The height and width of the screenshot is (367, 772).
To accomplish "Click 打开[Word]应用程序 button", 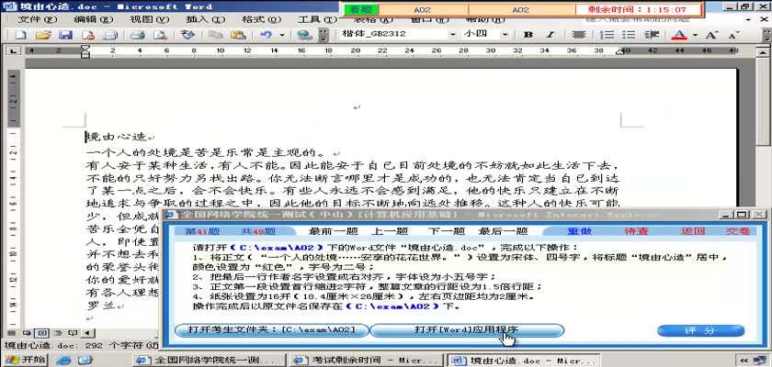I will (x=467, y=329).
